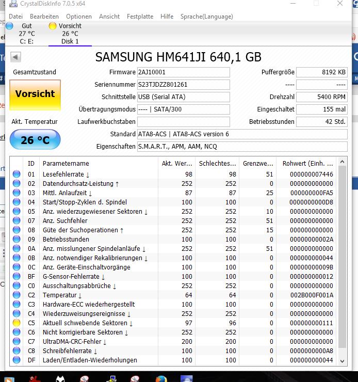The height and width of the screenshot is (382, 358).
Task: Click raw value 002B000F001A
Action: 312,295
